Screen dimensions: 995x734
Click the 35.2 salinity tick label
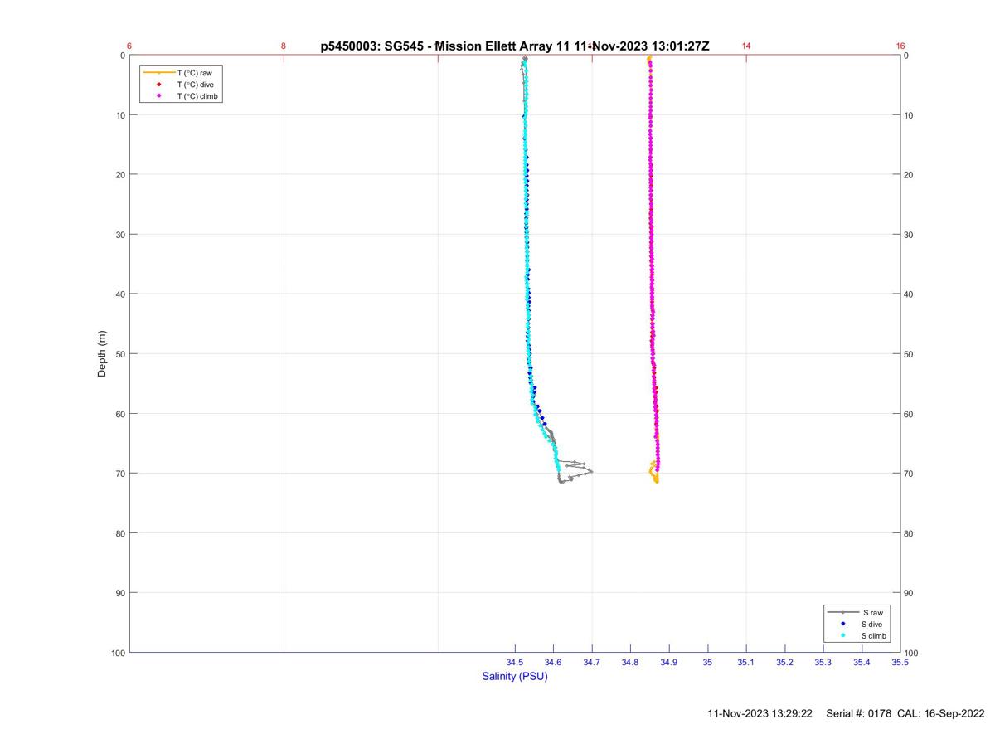click(x=784, y=662)
